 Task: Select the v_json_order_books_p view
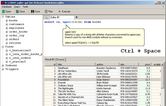[26, 54]
